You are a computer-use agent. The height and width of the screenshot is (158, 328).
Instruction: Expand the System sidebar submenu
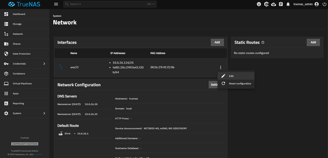[44, 113]
